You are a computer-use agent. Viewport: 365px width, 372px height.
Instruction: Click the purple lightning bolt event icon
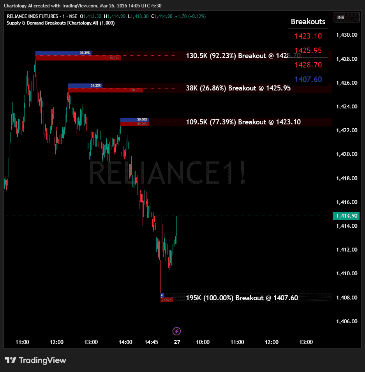click(176, 331)
